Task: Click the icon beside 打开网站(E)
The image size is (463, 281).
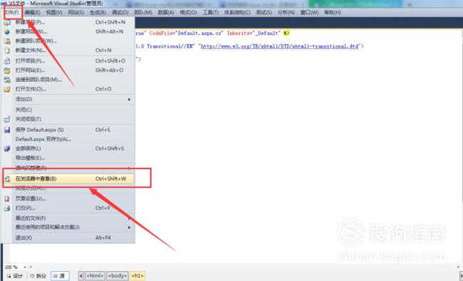Action: point(7,70)
